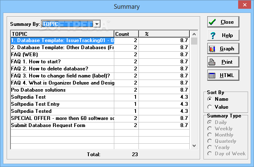This screenshot has width=254, height=167.
Task: Click the table scrollbar thumb
Action: 194,41
